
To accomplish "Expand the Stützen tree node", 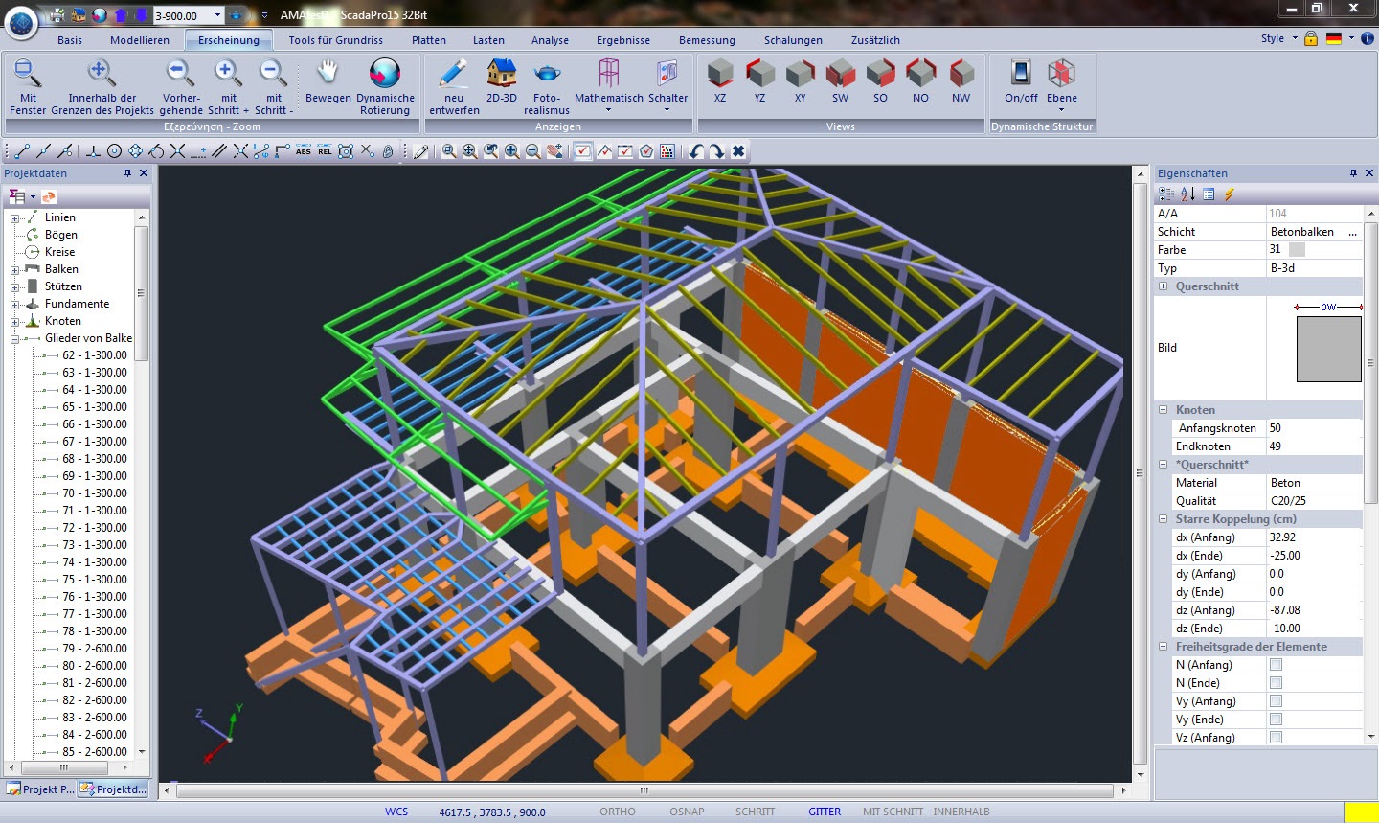I will 15,286.
